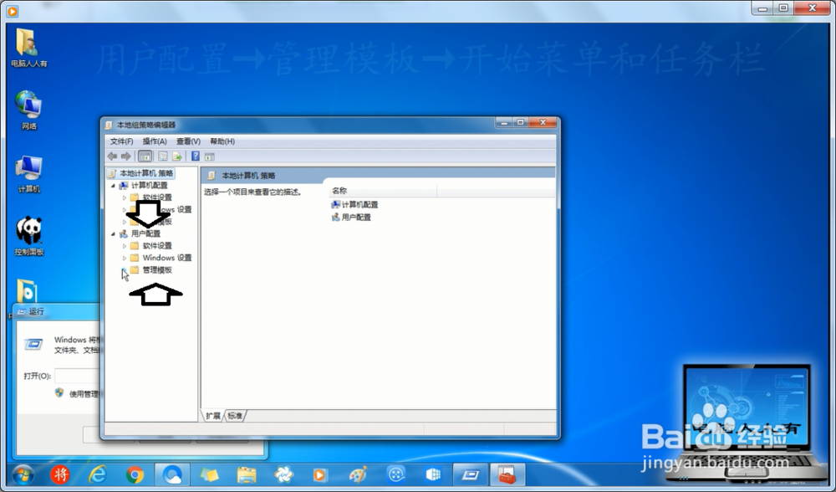Open 文件(F) menu
The height and width of the screenshot is (492, 836).
point(121,141)
